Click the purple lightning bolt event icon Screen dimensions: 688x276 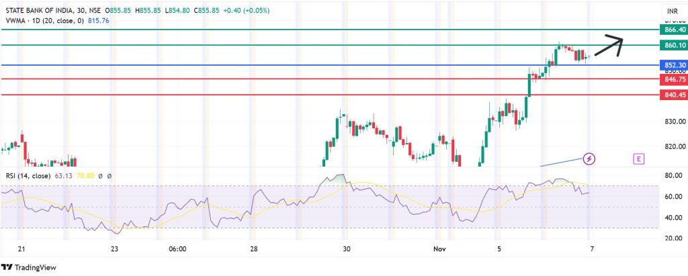click(589, 159)
